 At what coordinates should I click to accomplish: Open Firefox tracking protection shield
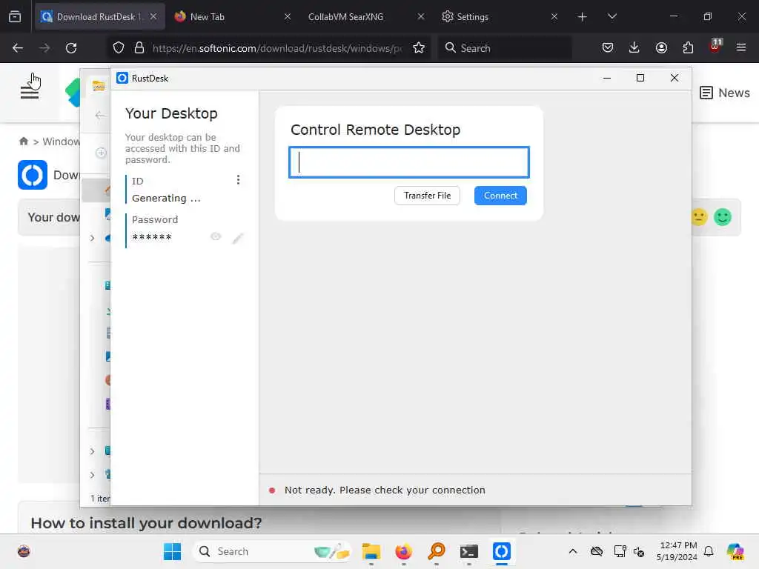(119, 48)
